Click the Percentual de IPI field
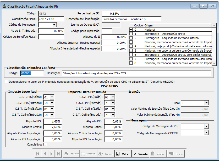220x162 pixels. coord(111,13)
